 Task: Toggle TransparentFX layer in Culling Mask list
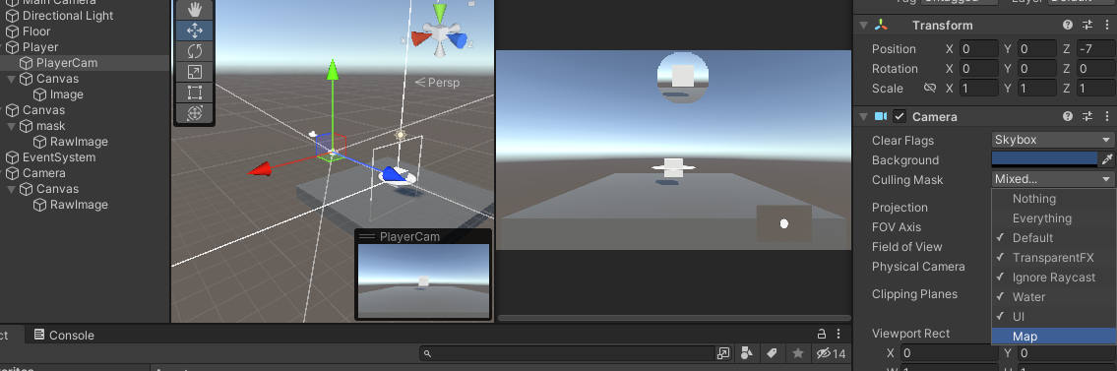click(x=1054, y=258)
